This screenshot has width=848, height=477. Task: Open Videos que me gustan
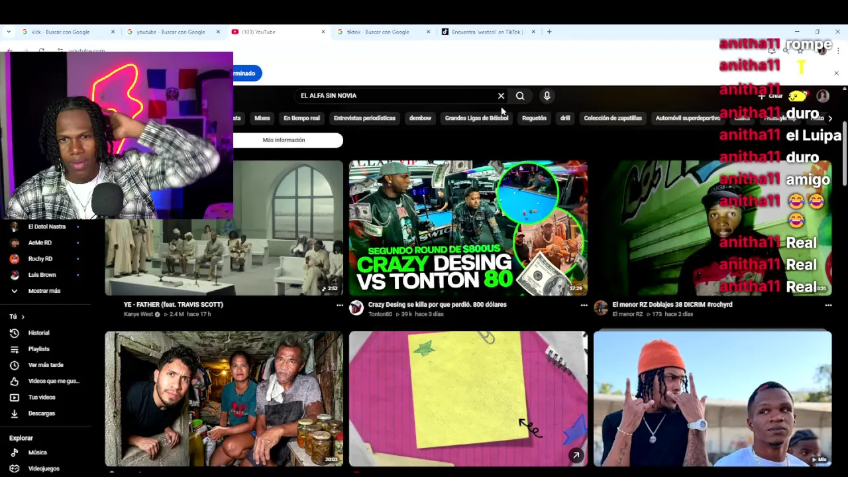pos(46,381)
